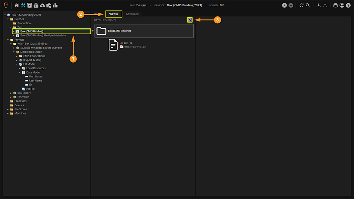Open the user account icon
The image size is (354, 199).
click(342, 5)
